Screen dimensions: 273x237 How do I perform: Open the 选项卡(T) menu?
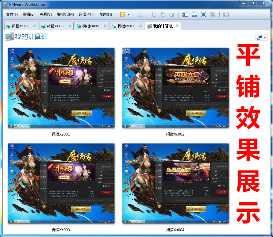pyautogui.click(x=87, y=14)
